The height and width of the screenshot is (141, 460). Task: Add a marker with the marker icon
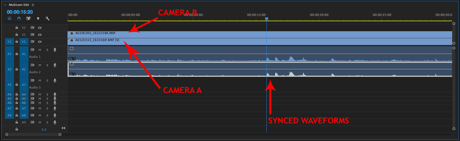coord(38,18)
